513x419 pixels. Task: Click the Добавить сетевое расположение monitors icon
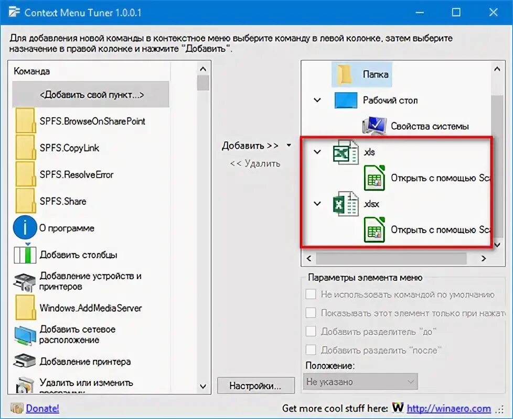click(x=25, y=335)
